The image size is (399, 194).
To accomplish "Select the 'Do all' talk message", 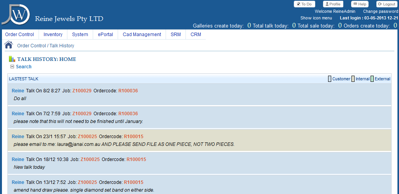I will (x=20, y=99).
